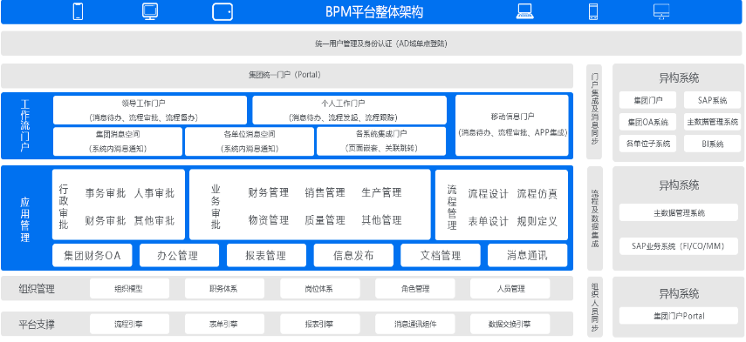Click the SAP系统 box
The width and height of the screenshot is (746, 342).
coord(712,100)
